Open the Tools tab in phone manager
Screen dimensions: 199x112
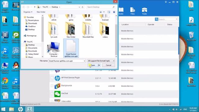tap(144, 11)
